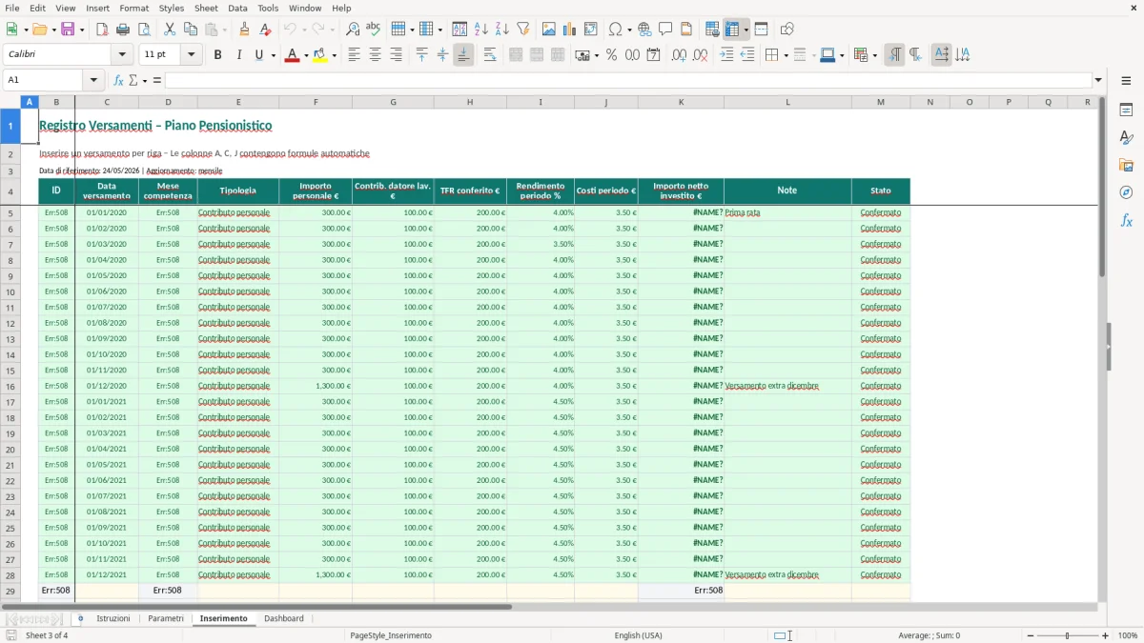The width and height of the screenshot is (1144, 643).
Task: Run the Spelling check icon
Action: click(374, 30)
